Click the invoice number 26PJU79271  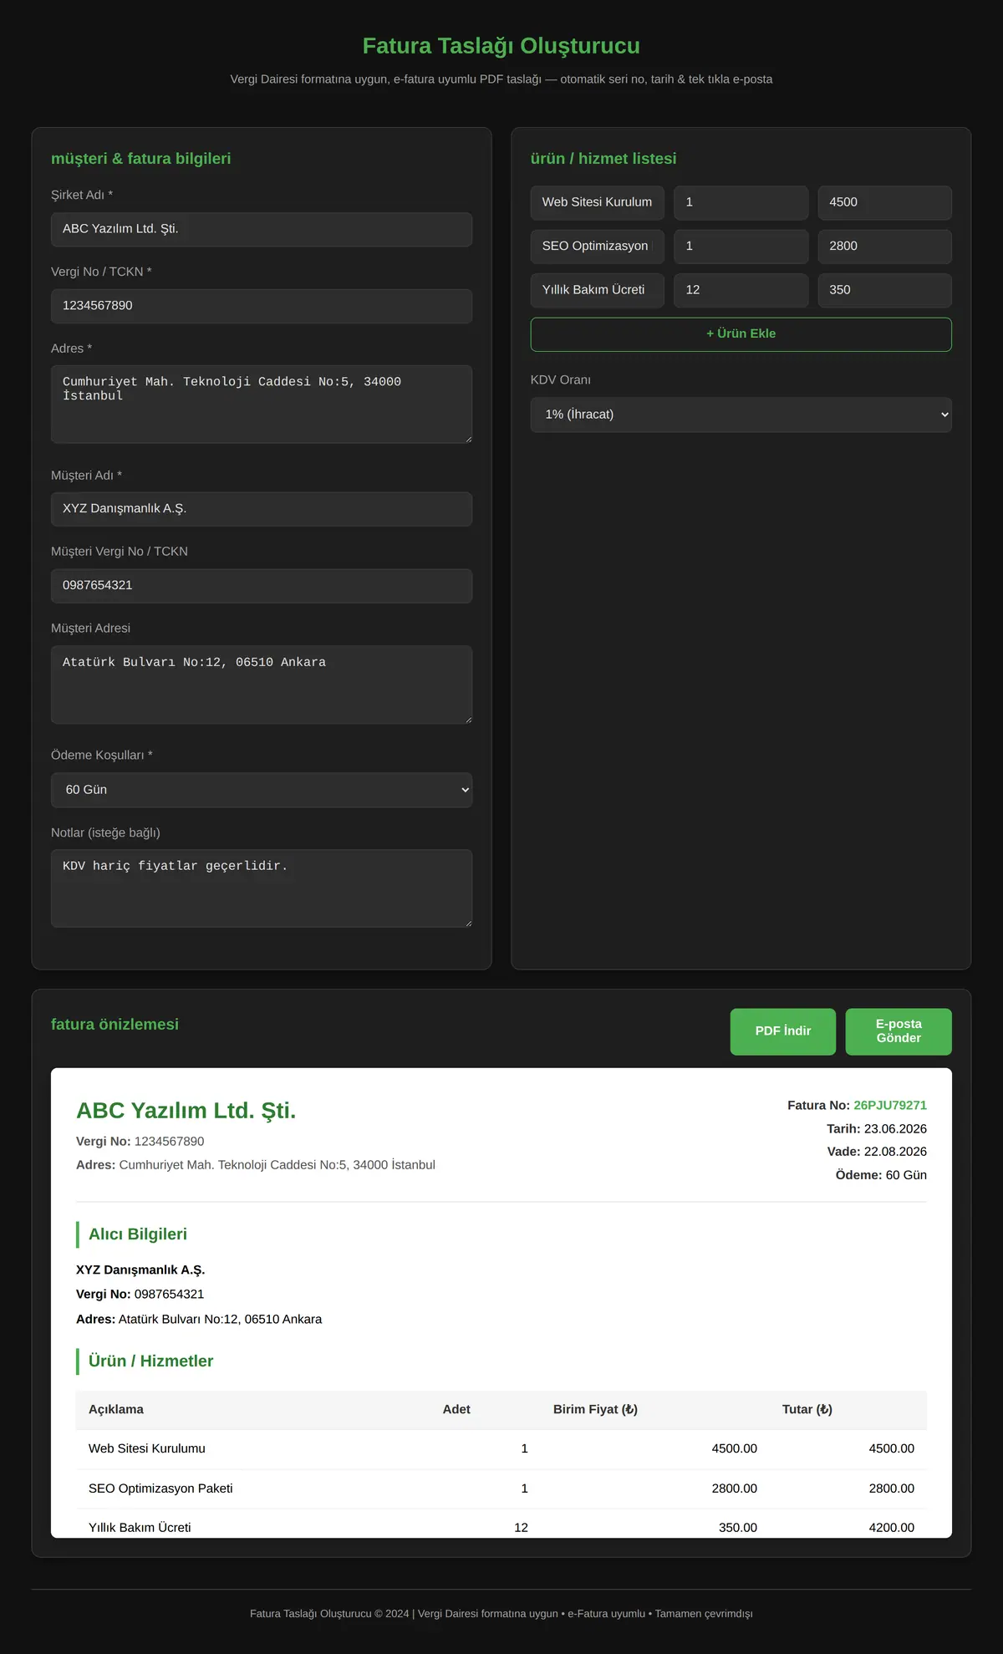point(890,1105)
